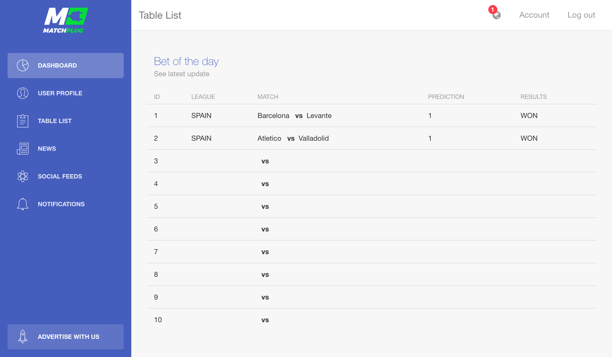Click the Table List page title
The height and width of the screenshot is (357, 612).
pos(160,15)
